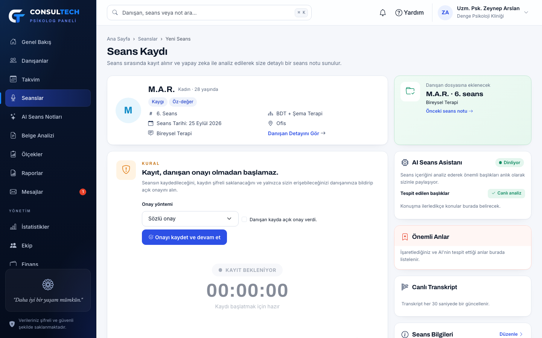Click the chevron next to Düzenle
The height and width of the screenshot is (338, 542).
521,334
